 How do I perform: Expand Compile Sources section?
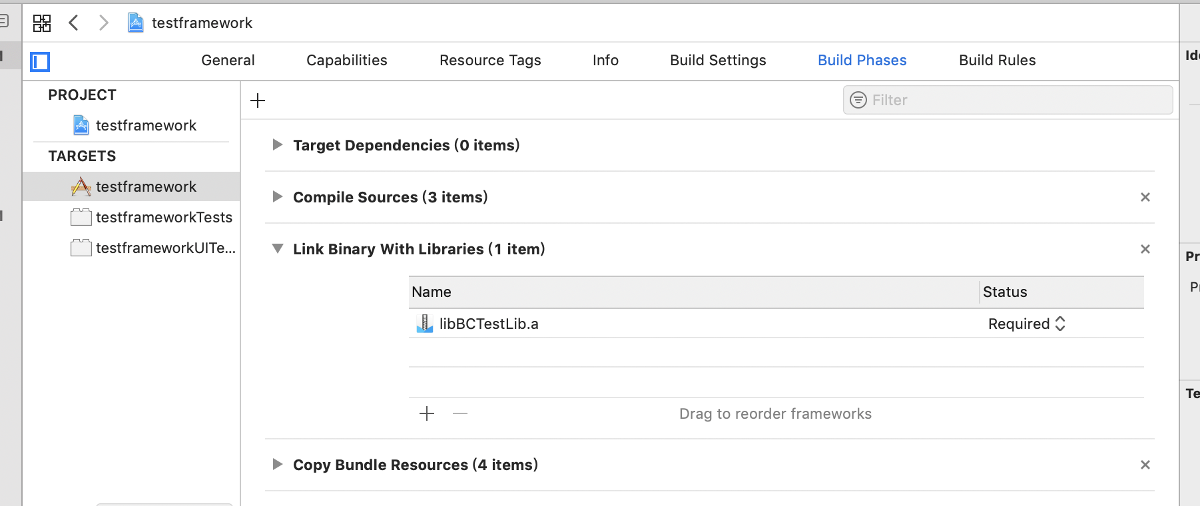point(278,196)
